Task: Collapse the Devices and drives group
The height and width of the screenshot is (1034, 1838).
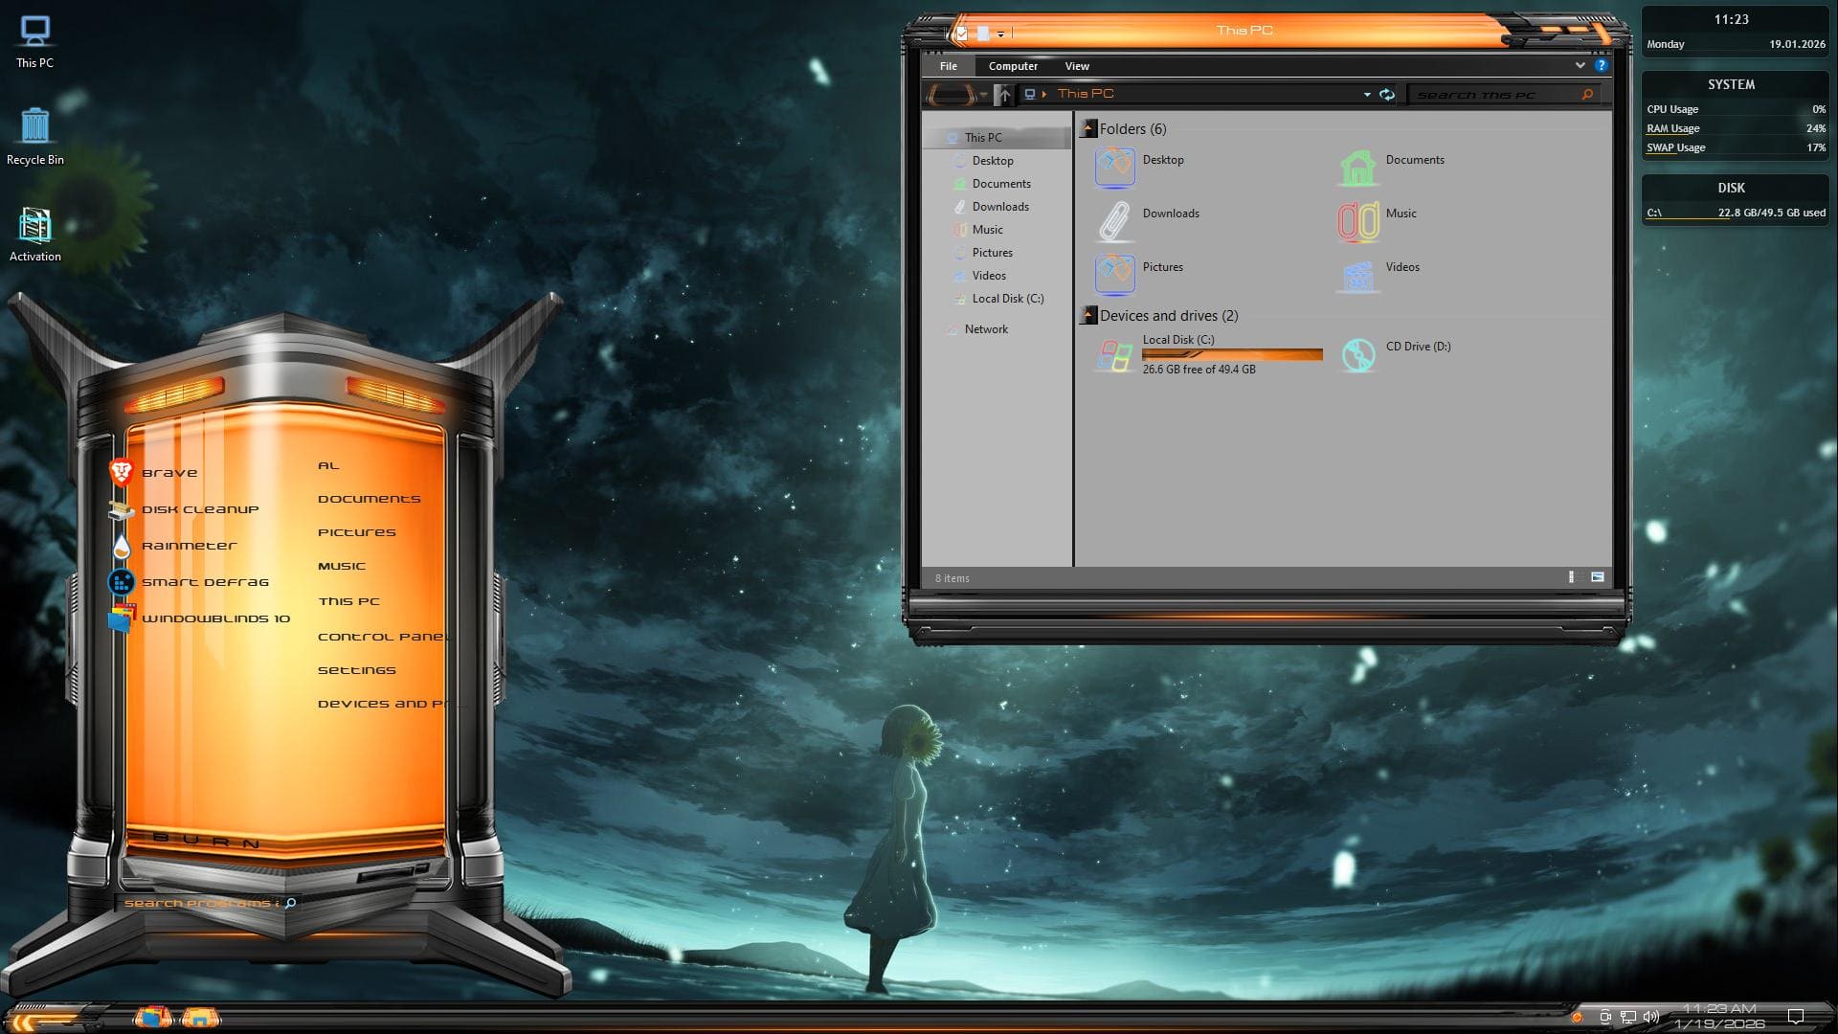Action: [x=1088, y=314]
